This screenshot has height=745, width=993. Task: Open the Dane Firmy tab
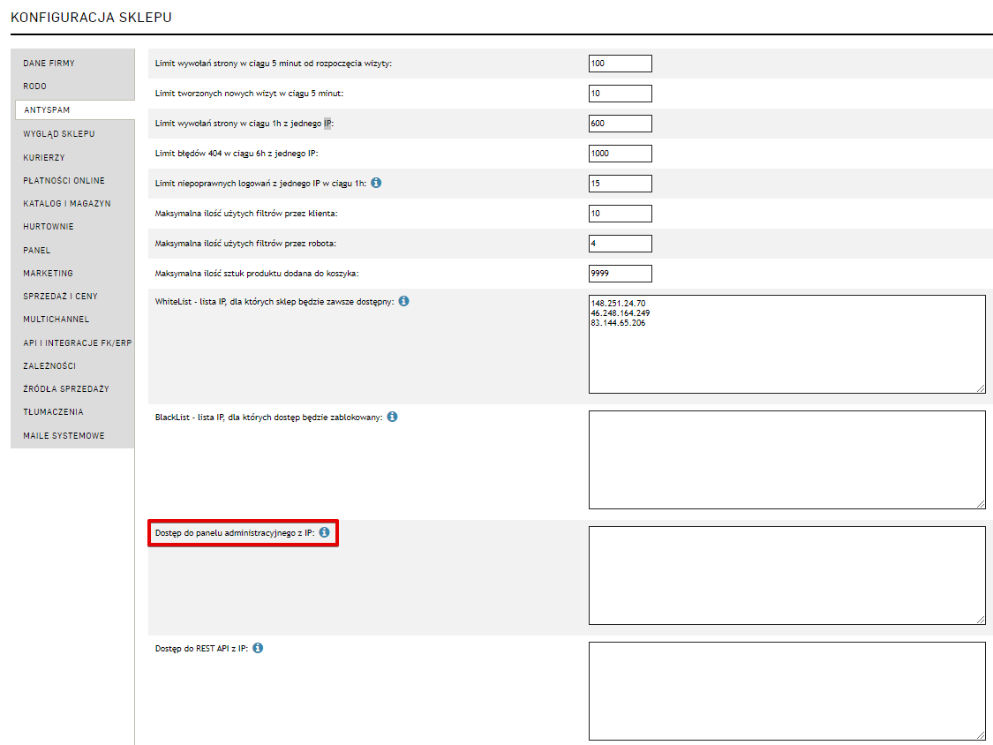click(x=49, y=64)
